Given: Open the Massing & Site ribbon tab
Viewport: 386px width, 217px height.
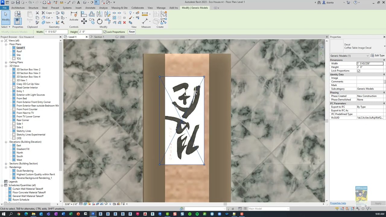Looking at the screenshot, I should 119,8.
